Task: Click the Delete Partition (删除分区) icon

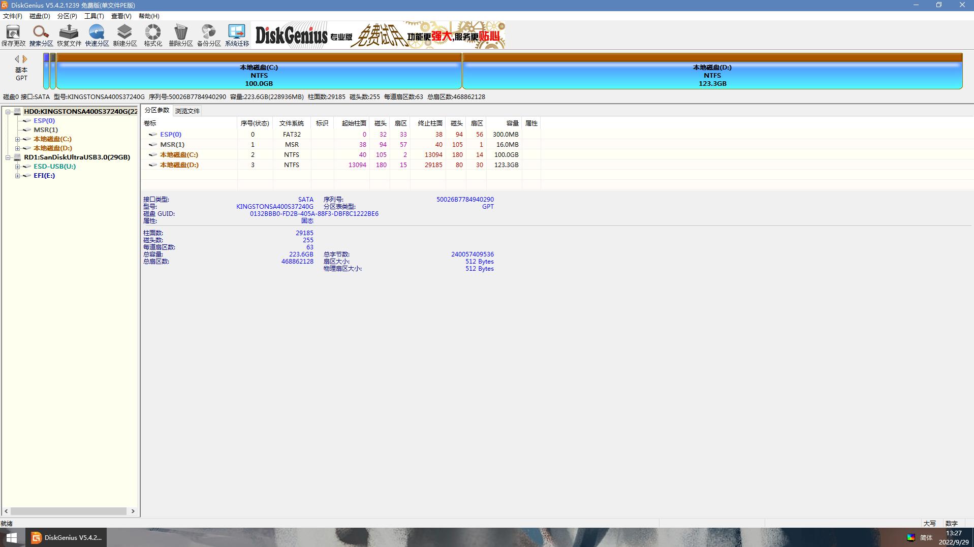Action: coord(180,35)
